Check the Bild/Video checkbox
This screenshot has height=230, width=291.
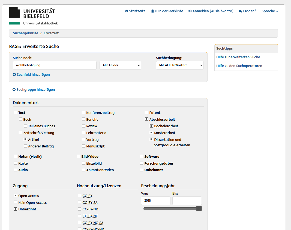(x=79, y=156)
